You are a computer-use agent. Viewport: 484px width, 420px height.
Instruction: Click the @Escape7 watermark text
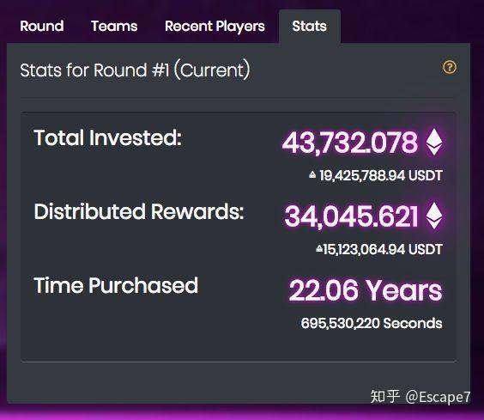438,397
